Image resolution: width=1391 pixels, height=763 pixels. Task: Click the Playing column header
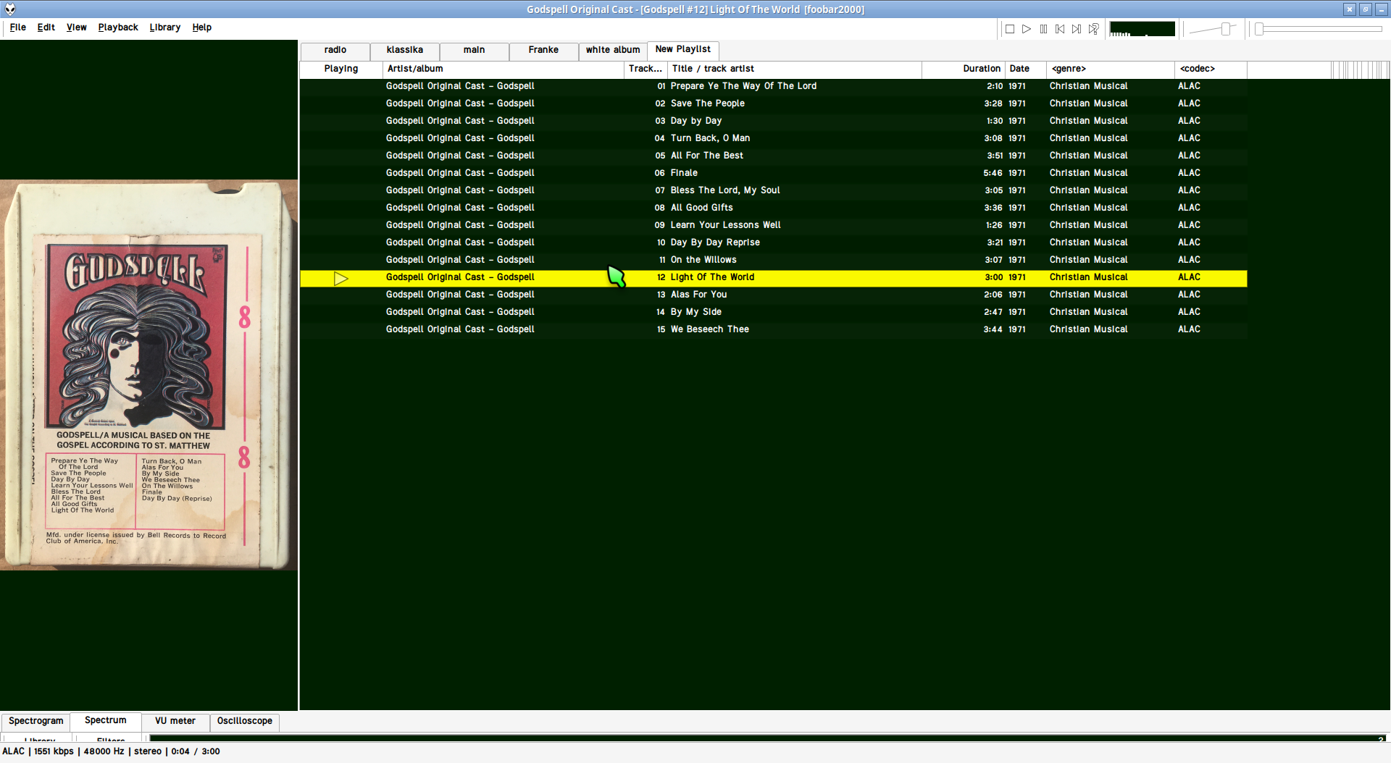341,69
